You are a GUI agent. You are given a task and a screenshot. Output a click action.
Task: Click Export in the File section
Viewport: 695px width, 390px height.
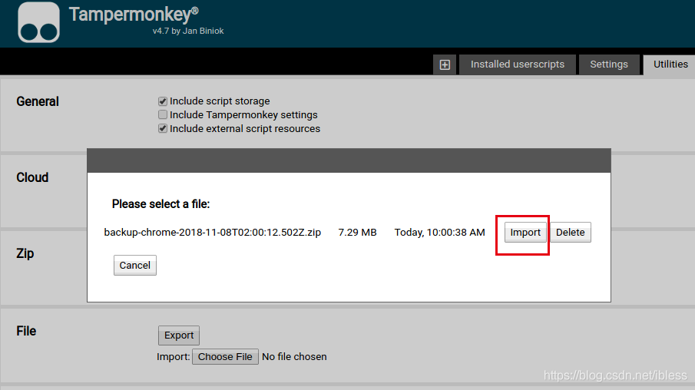tap(179, 335)
